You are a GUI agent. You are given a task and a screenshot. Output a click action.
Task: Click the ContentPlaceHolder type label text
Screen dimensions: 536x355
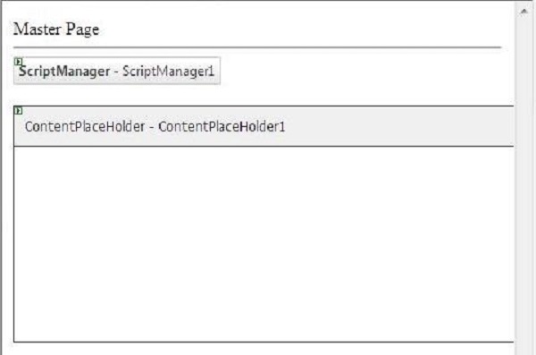(85, 127)
